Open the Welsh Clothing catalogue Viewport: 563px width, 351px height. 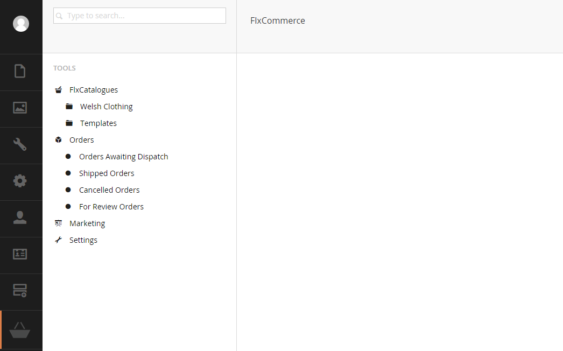106,107
